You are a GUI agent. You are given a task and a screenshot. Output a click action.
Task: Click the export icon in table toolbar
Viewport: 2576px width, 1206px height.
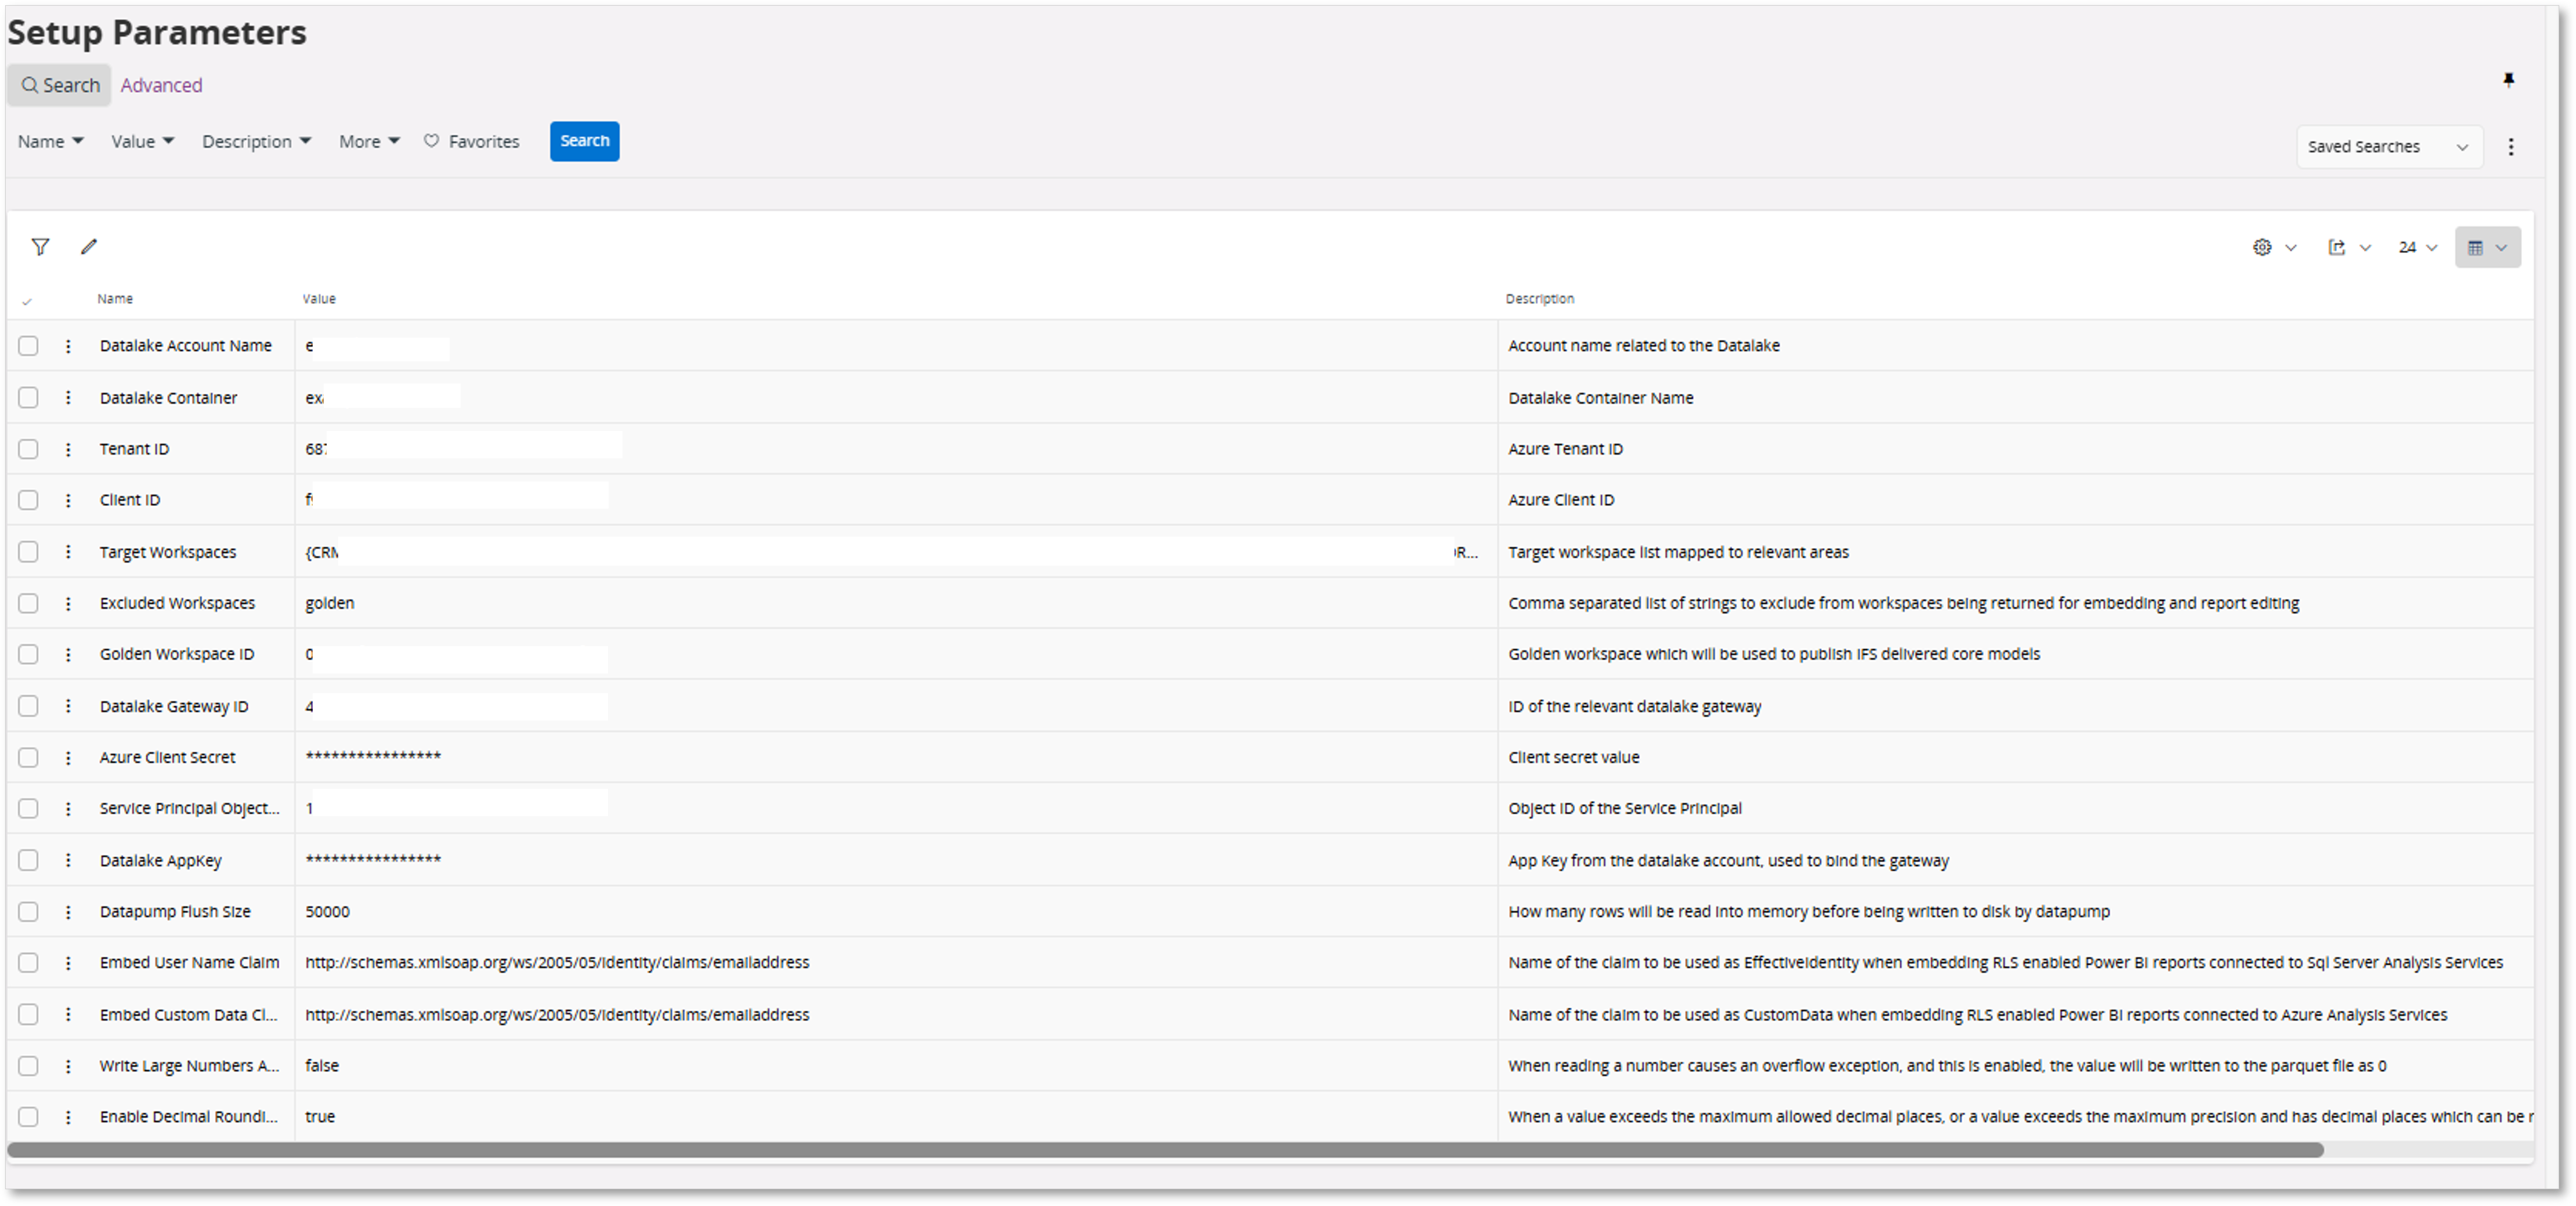(2336, 247)
